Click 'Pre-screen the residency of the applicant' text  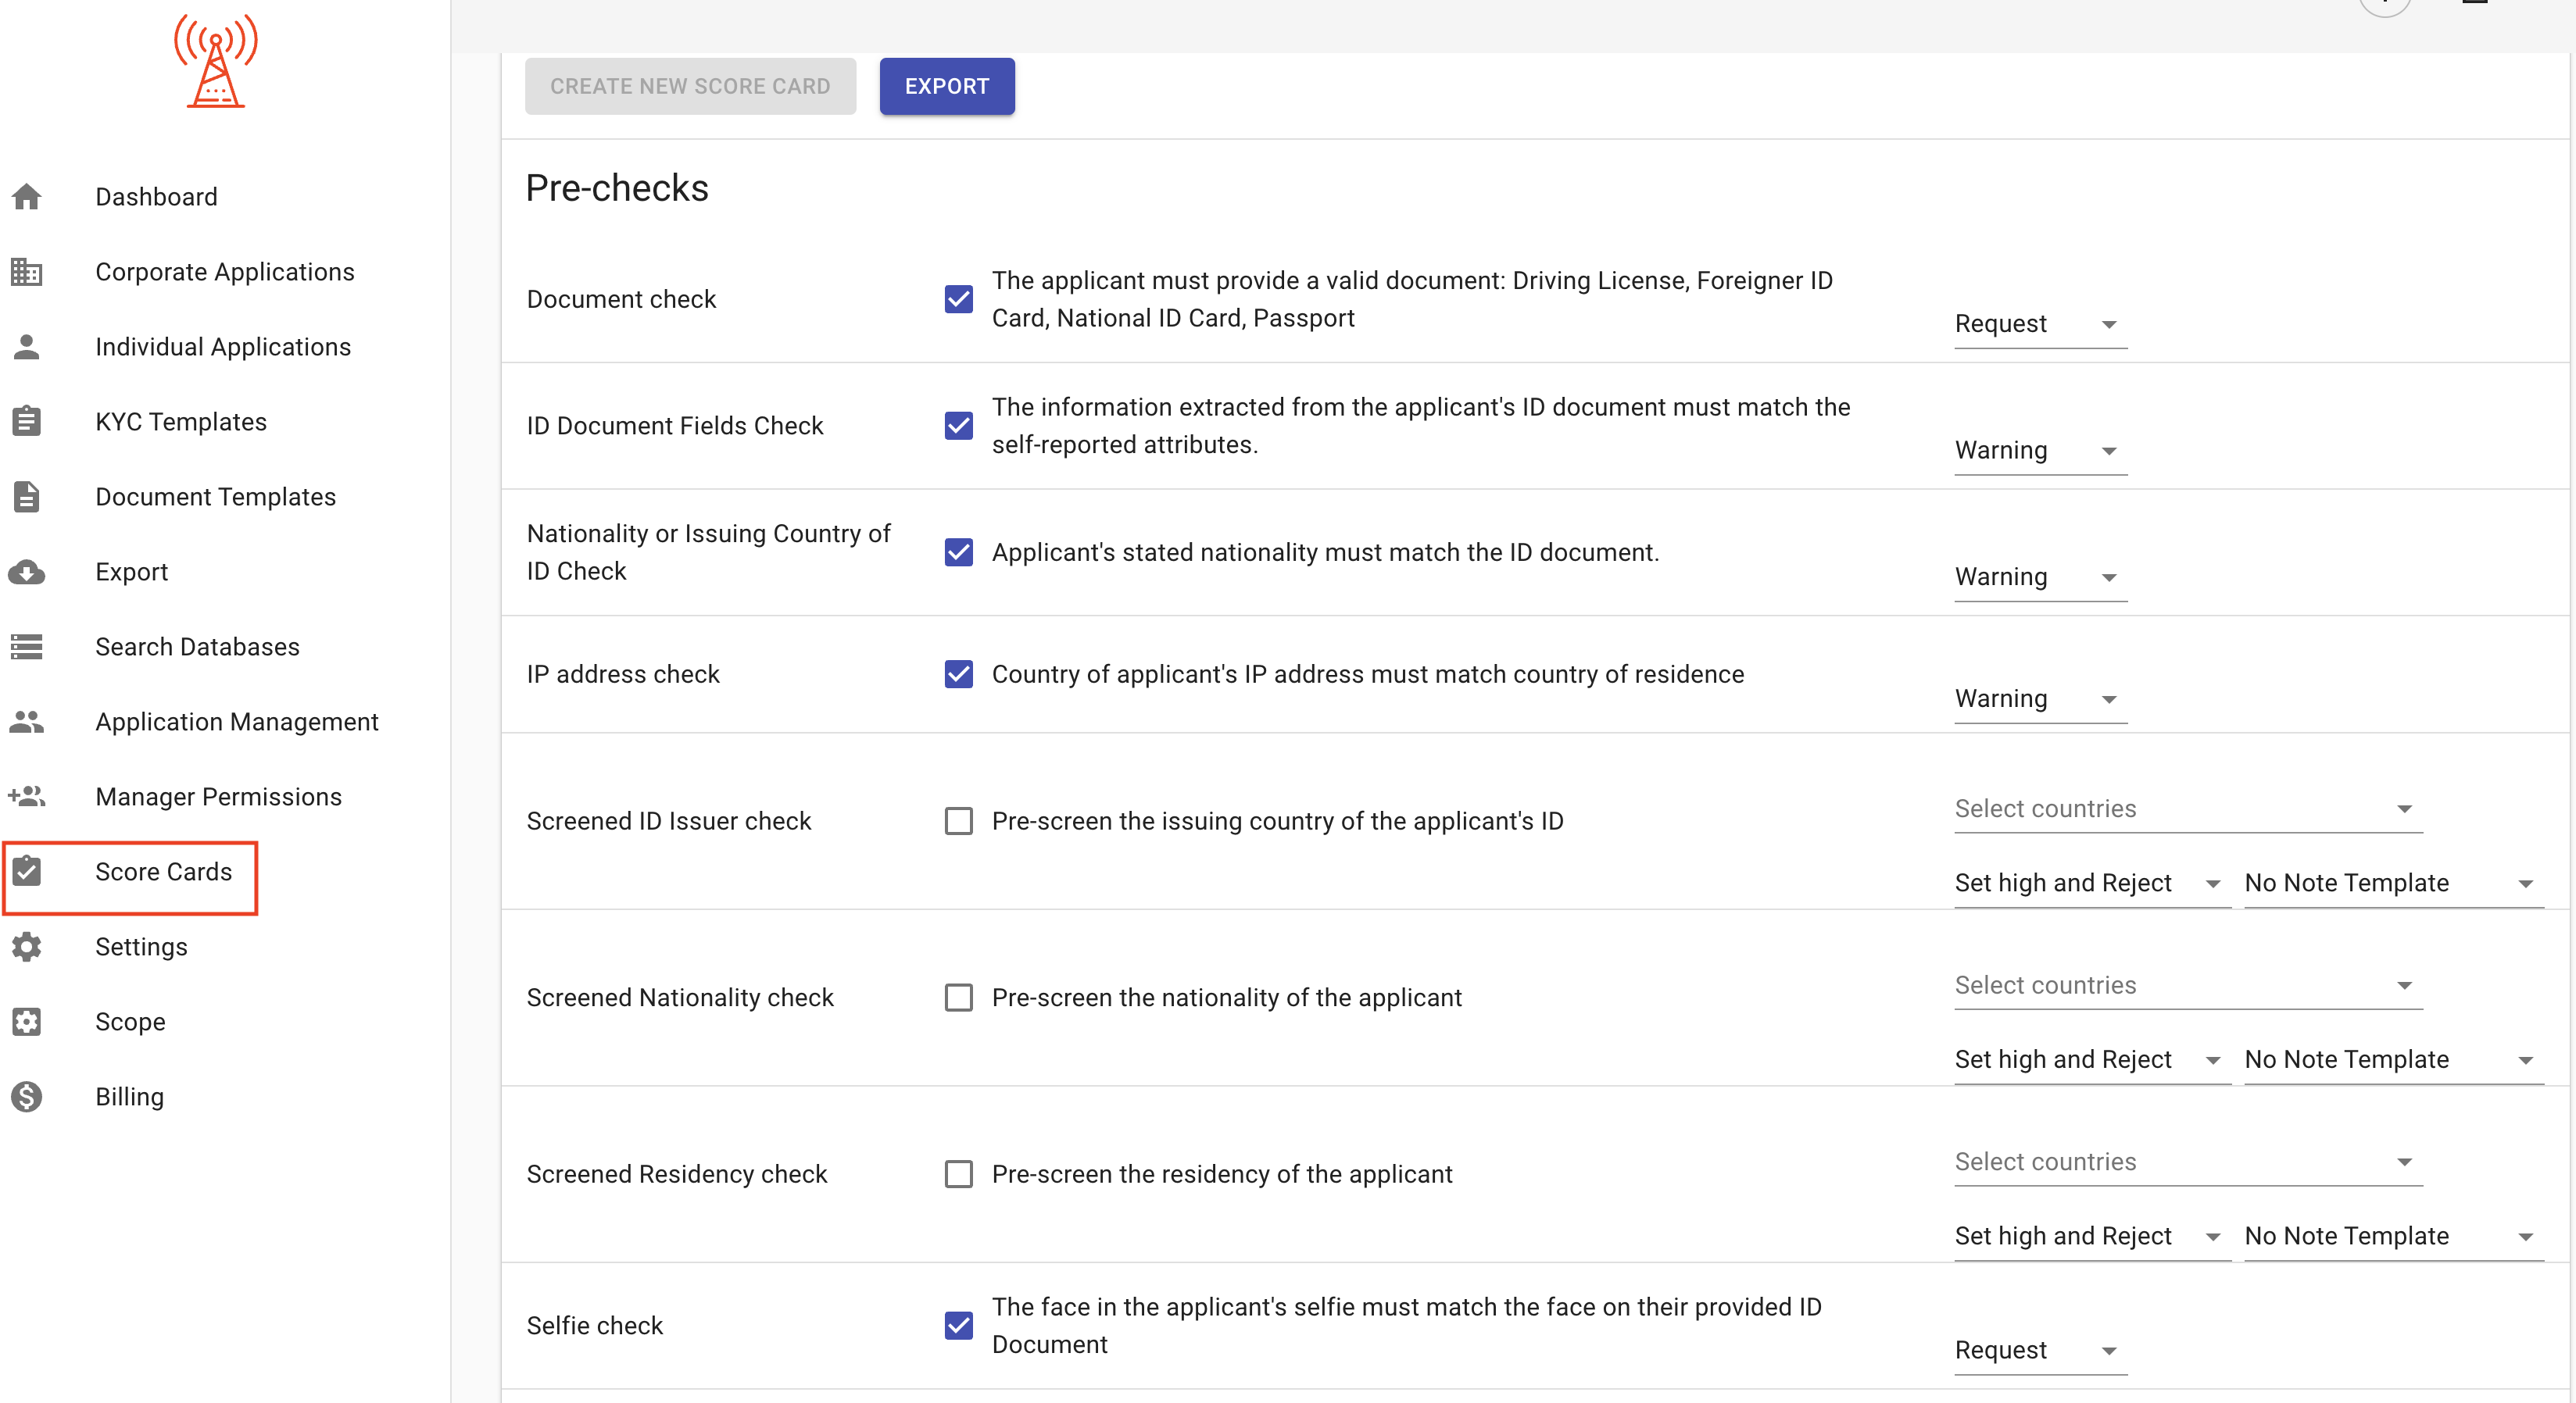click(x=1222, y=1173)
